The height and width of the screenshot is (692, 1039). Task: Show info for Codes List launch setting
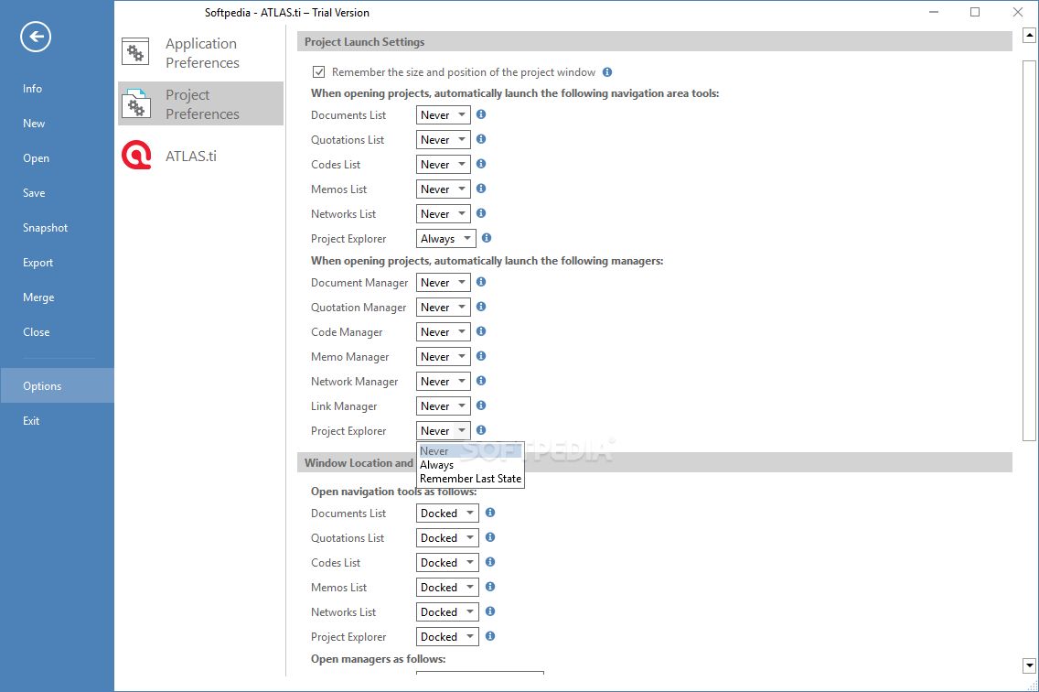[481, 163]
